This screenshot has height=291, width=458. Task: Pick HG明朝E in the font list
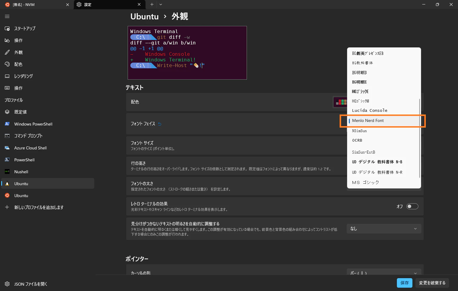[384, 82]
